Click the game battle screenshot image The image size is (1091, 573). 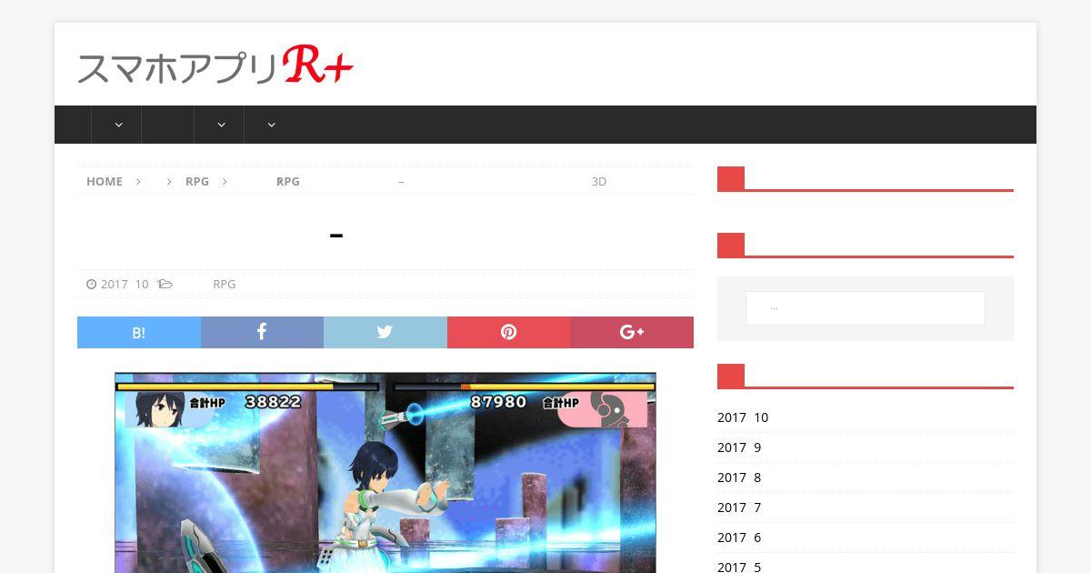(x=385, y=472)
